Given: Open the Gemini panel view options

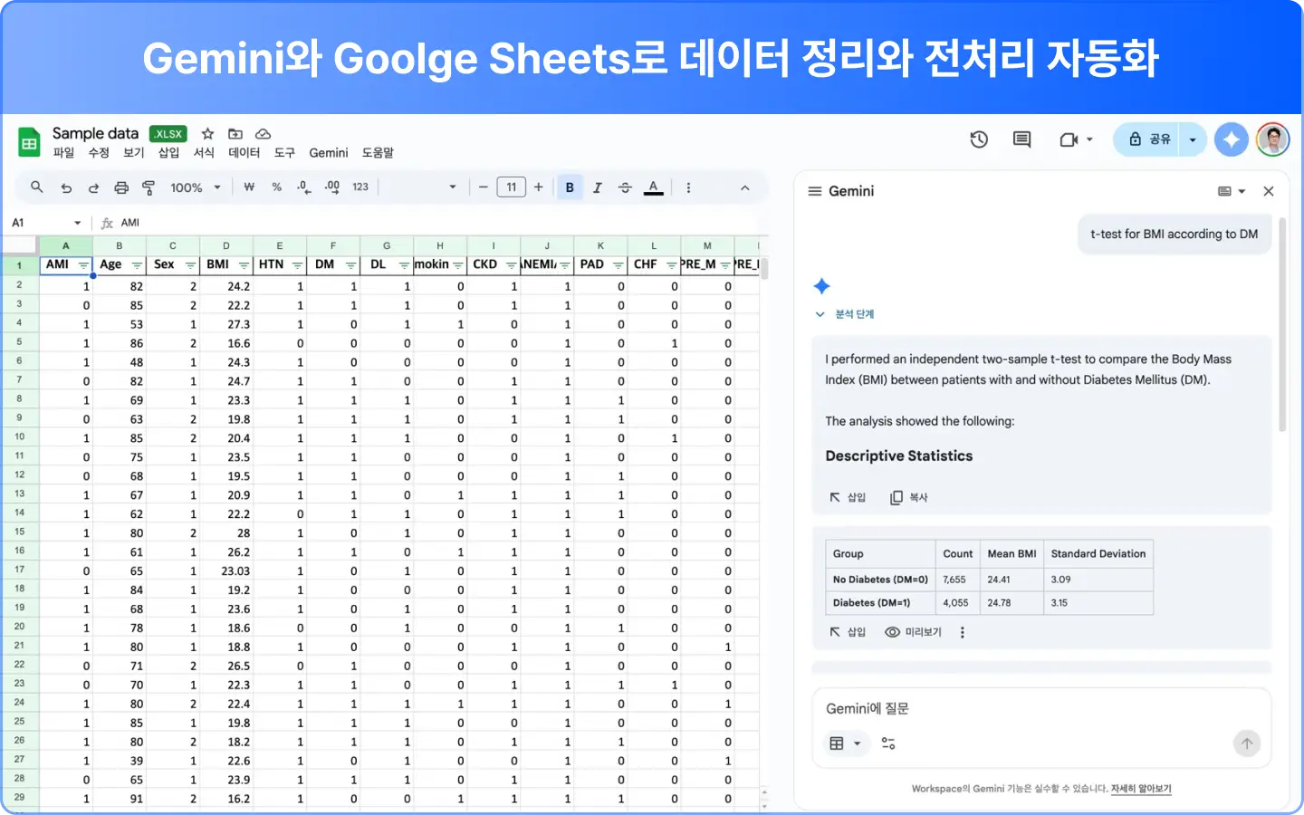Looking at the screenshot, I should pyautogui.click(x=1232, y=191).
